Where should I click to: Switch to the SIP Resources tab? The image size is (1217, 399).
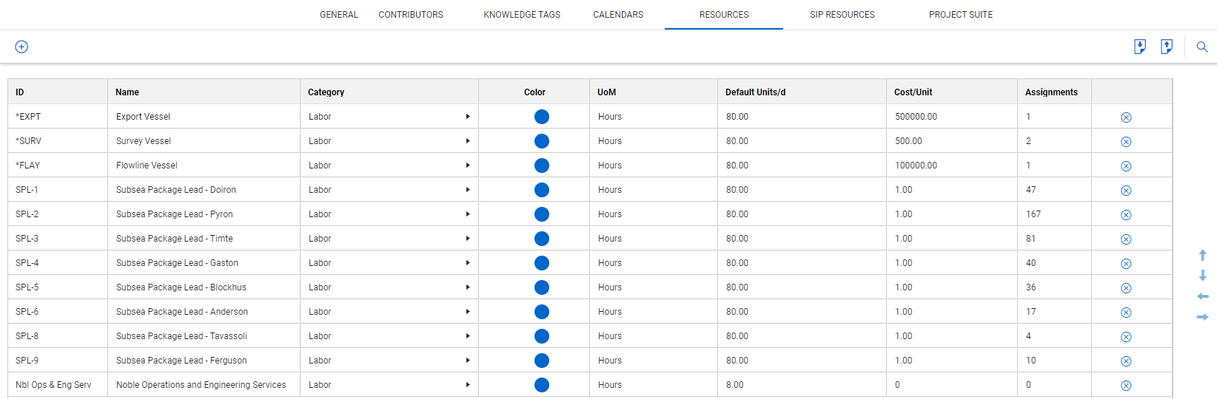pyautogui.click(x=842, y=15)
